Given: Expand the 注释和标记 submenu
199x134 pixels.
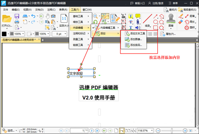Looking at the screenshot, I should (81, 33).
